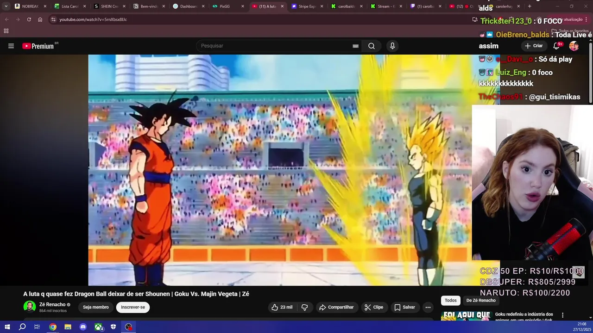Reload the page in Chrome

click(29, 19)
